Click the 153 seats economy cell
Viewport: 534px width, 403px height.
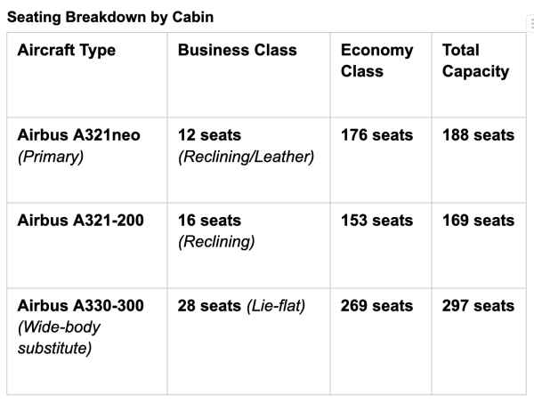tap(381, 246)
